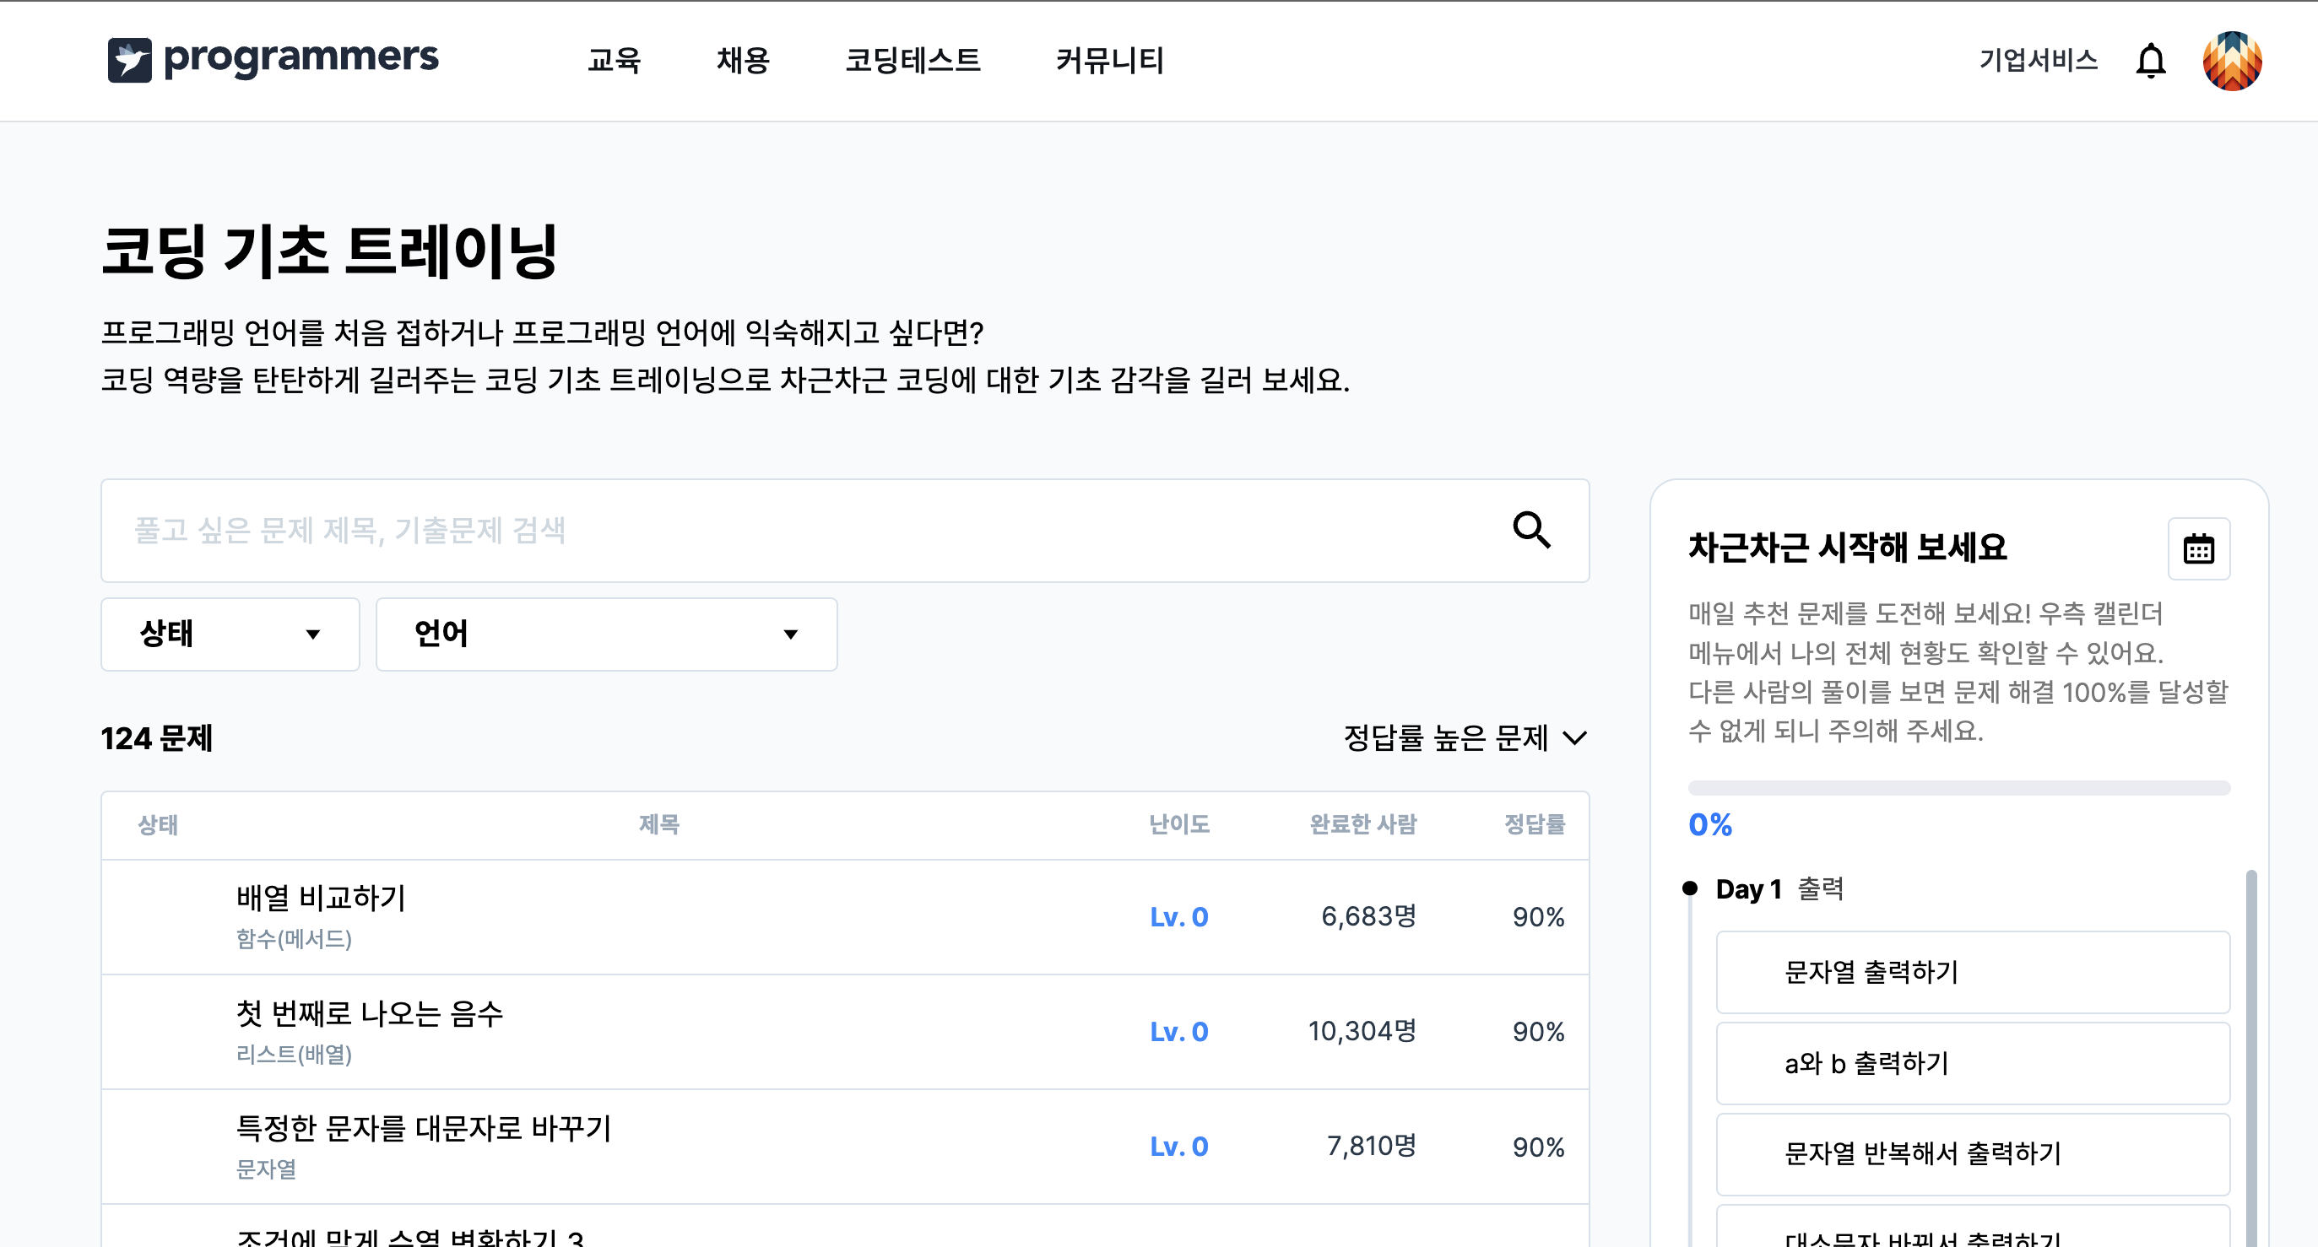The image size is (2318, 1247).
Task: Open the 교육 menu
Action: (x=614, y=60)
